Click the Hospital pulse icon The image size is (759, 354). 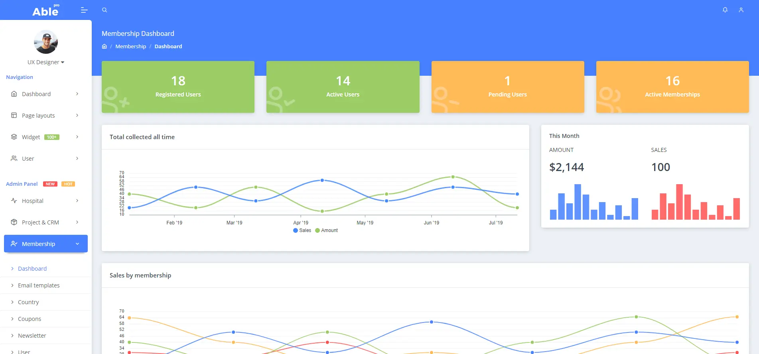[14, 201]
